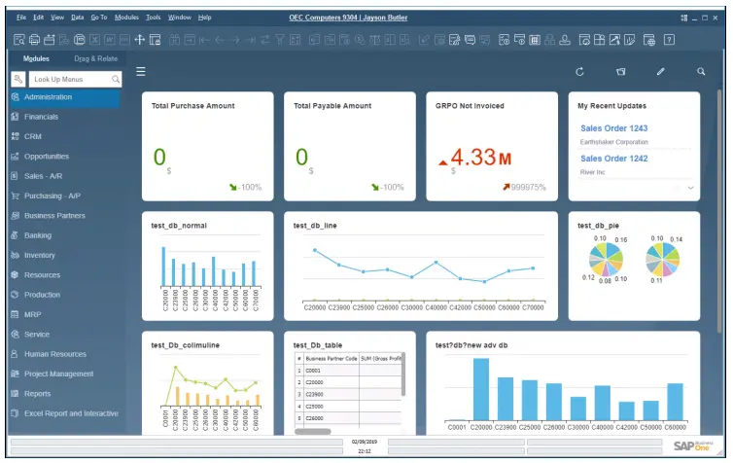This screenshot has height=463, width=733.
Task: Open the View menu
Action: (57, 18)
